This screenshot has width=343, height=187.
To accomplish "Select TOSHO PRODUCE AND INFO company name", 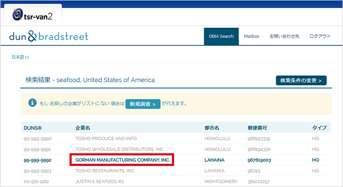I will (106, 138).
